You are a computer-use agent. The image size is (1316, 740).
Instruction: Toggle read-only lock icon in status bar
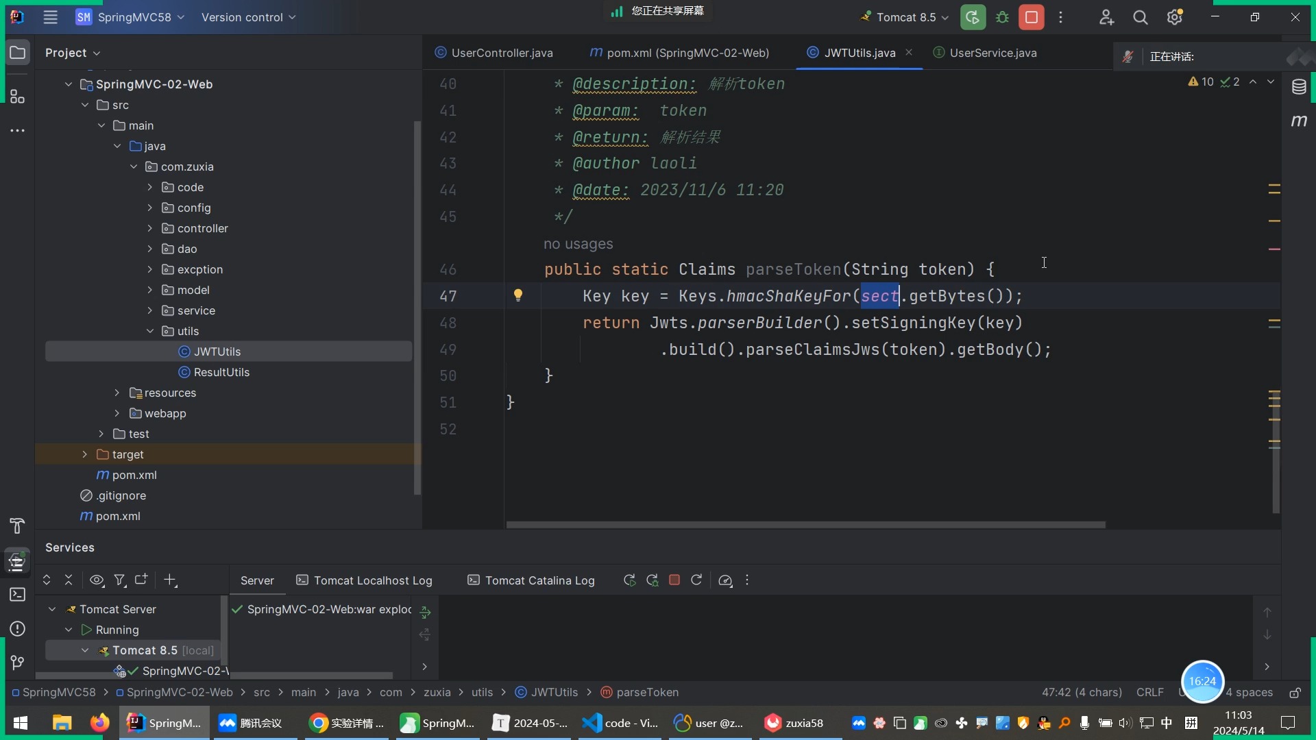click(x=1295, y=693)
